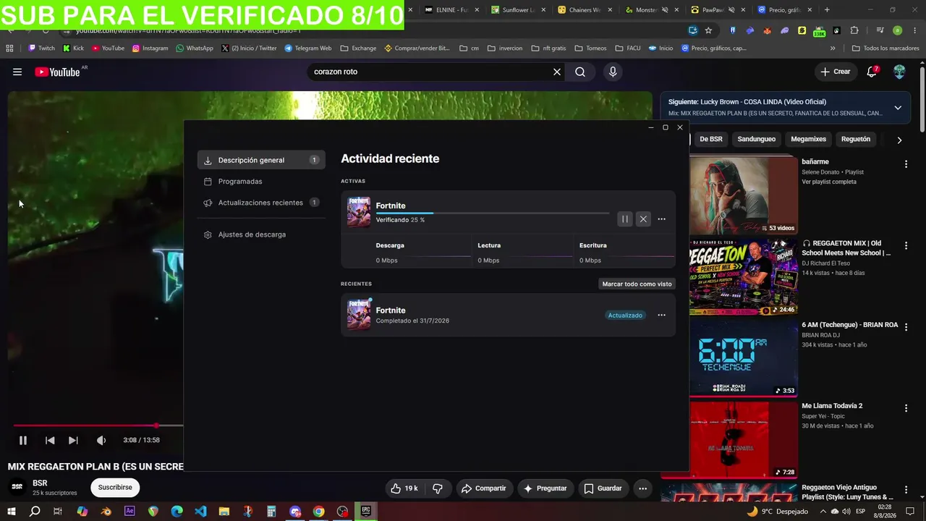Open the Exchange bookmarks folder

click(358, 48)
